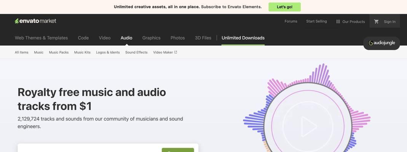407x152 pixels.
Task: Click the Let's go! button
Action: [284, 7]
